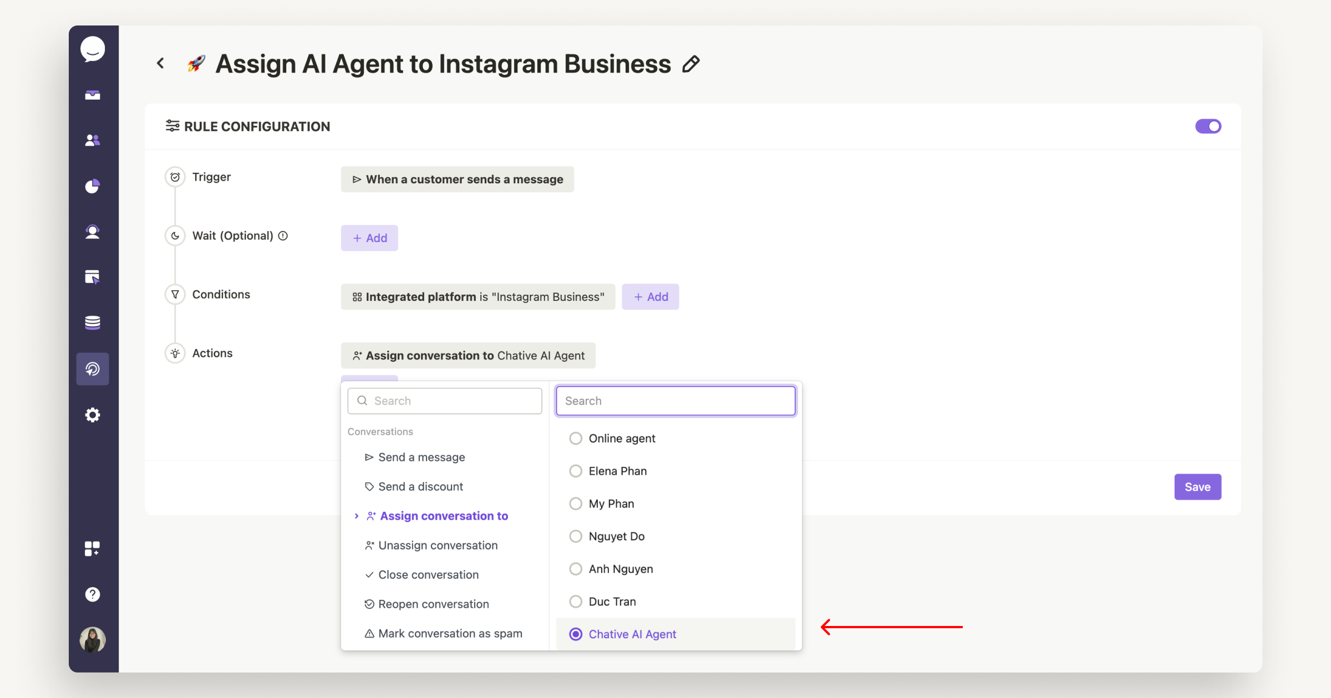This screenshot has height=698, width=1331.
Task: Click the rule configuration sliders icon
Action: (172, 126)
